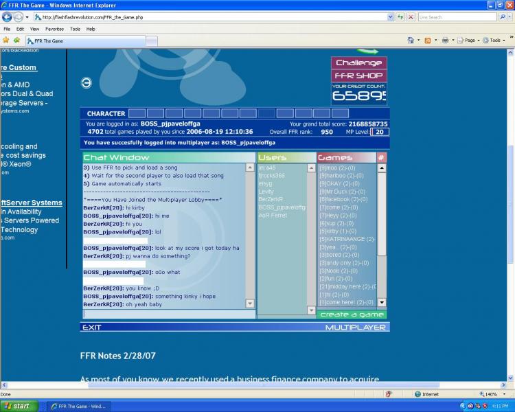
Task: Click the circular minus icon on the game banner
Action: click(87, 83)
